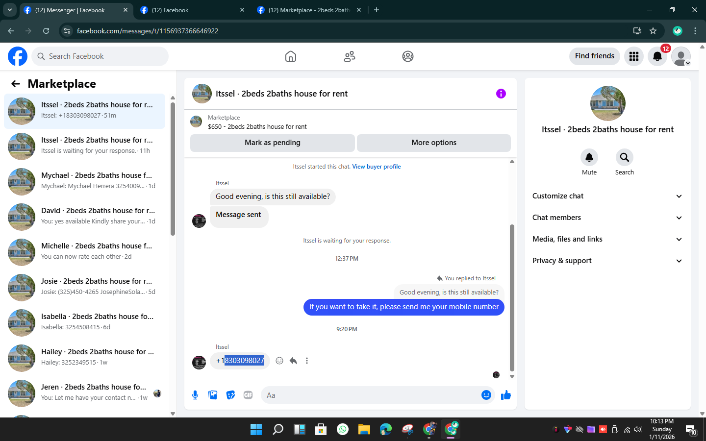Screen dimensions: 706x441
Task: Send a voice clip with the microphone icon
Action: (195, 395)
